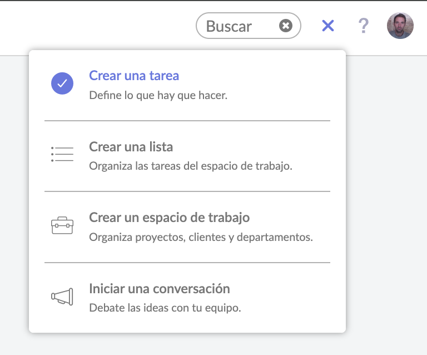
Task: Choose Iniciar una conversación
Action: pos(187,298)
